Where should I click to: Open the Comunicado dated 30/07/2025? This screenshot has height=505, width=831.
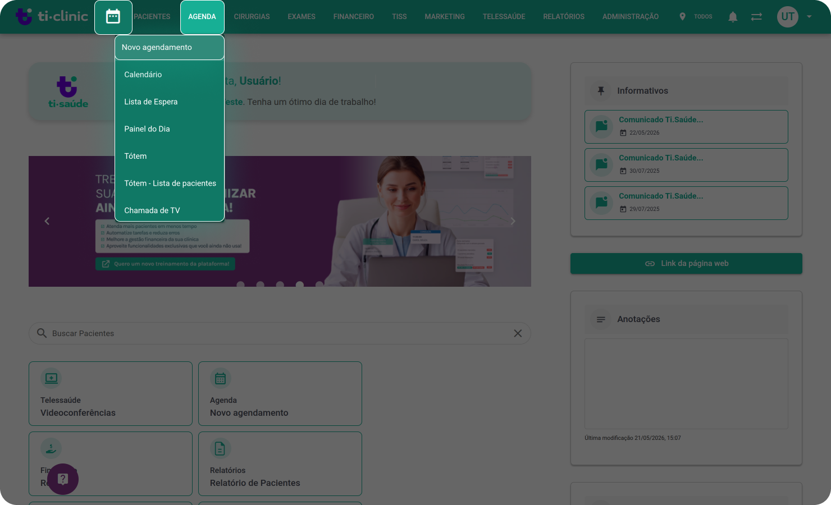click(x=686, y=165)
